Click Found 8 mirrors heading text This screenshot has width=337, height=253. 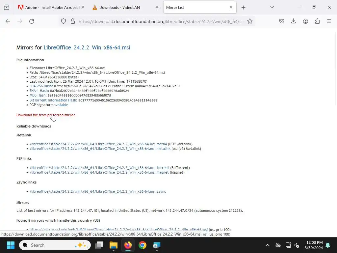tap(58, 220)
